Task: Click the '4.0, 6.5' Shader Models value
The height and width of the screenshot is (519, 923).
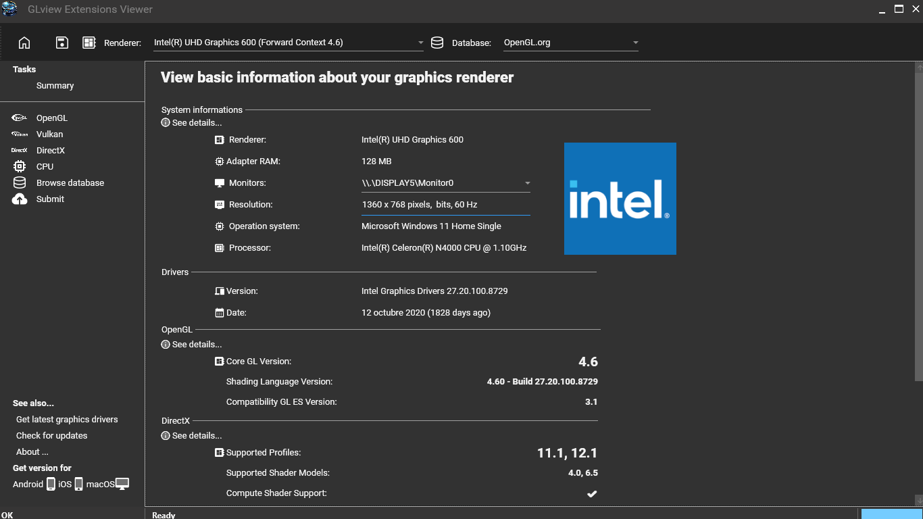Action: (x=583, y=473)
